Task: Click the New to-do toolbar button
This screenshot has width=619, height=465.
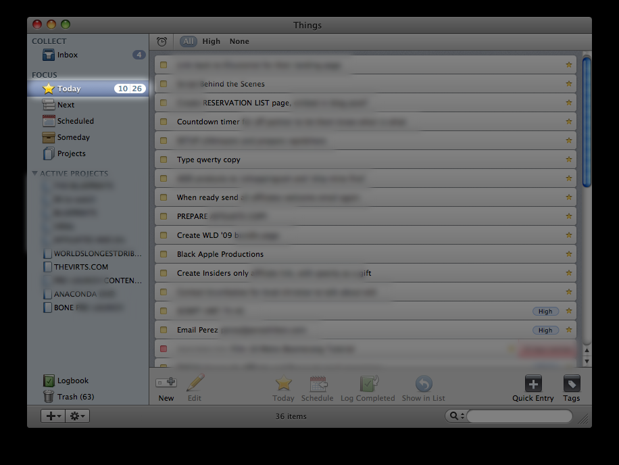Action: click(x=166, y=388)
